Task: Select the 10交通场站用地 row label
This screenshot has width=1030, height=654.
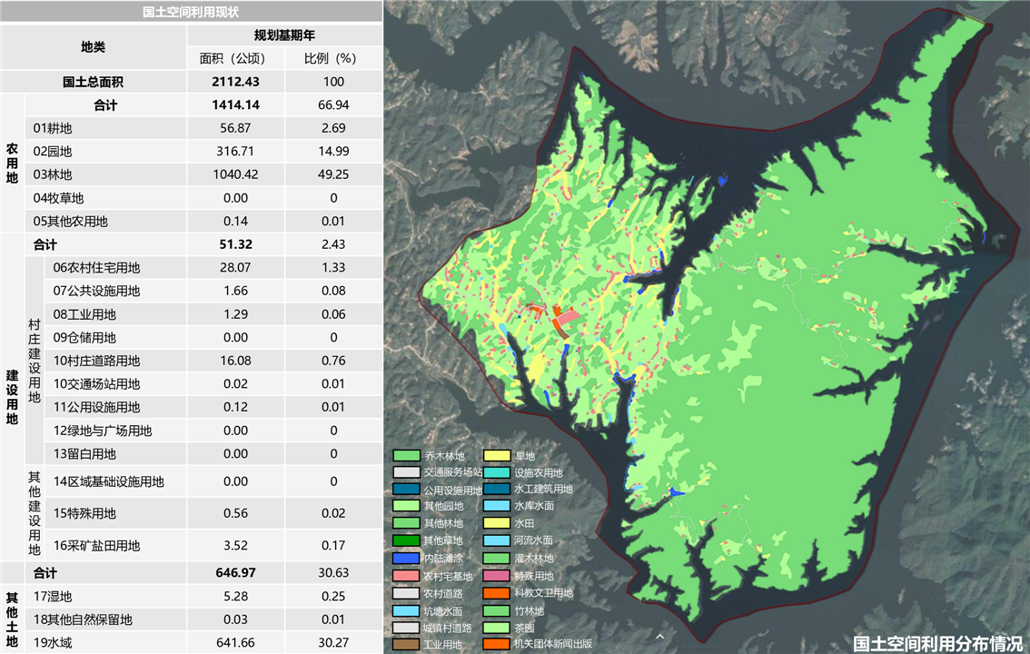Action: (x=96, y=384)
